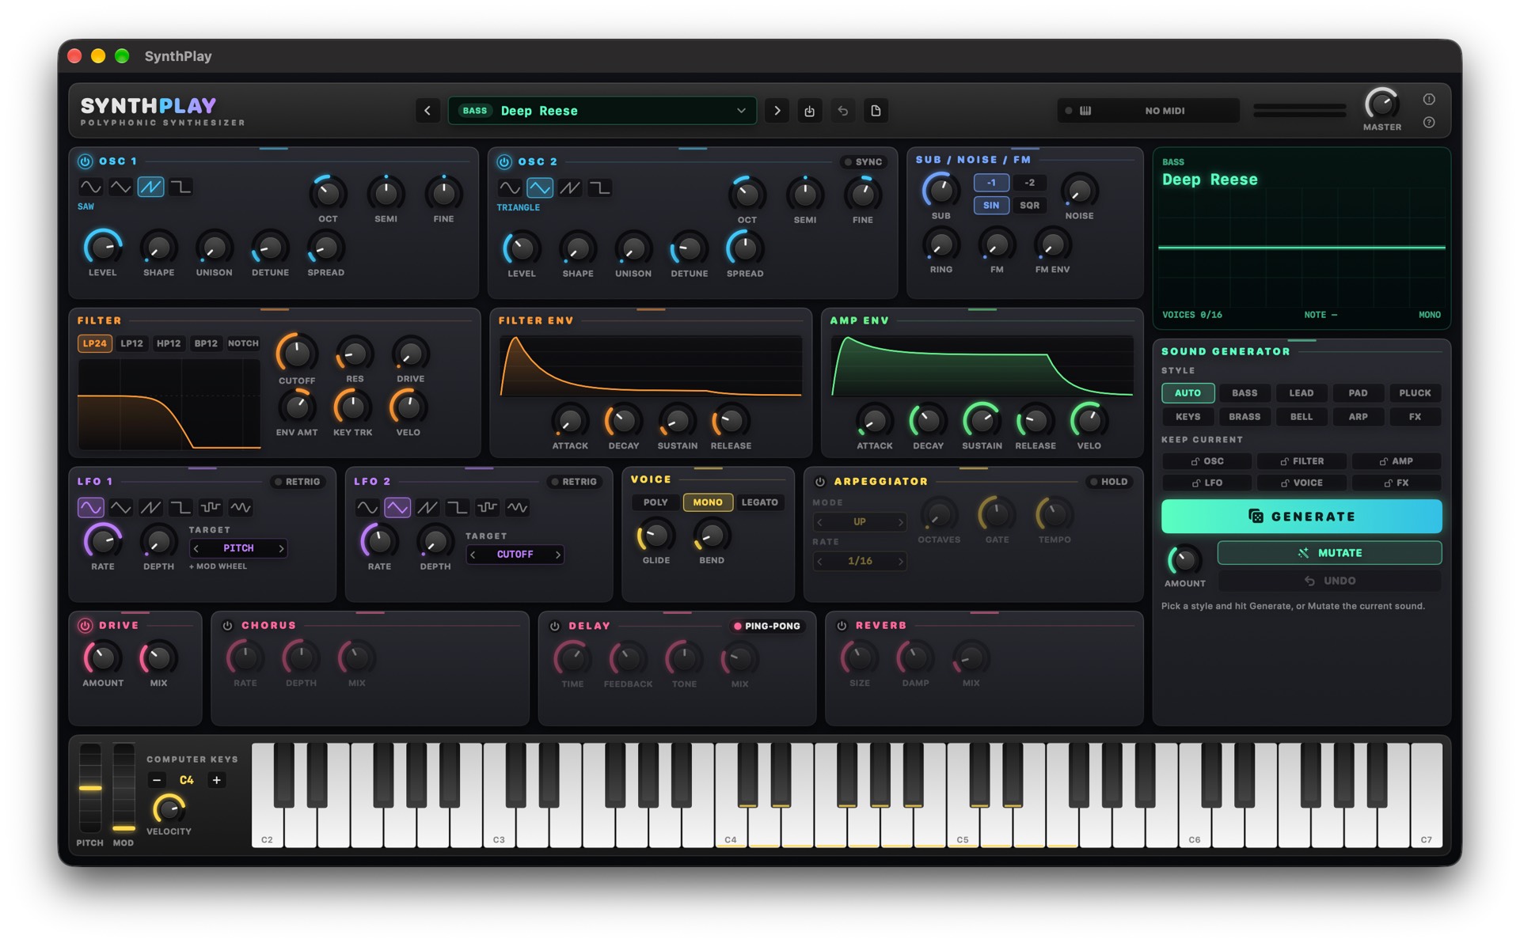Turn on the Reverb power icon
This screenshot has width=1520, height=943.
pyautogui.click(x=842, y=626)
